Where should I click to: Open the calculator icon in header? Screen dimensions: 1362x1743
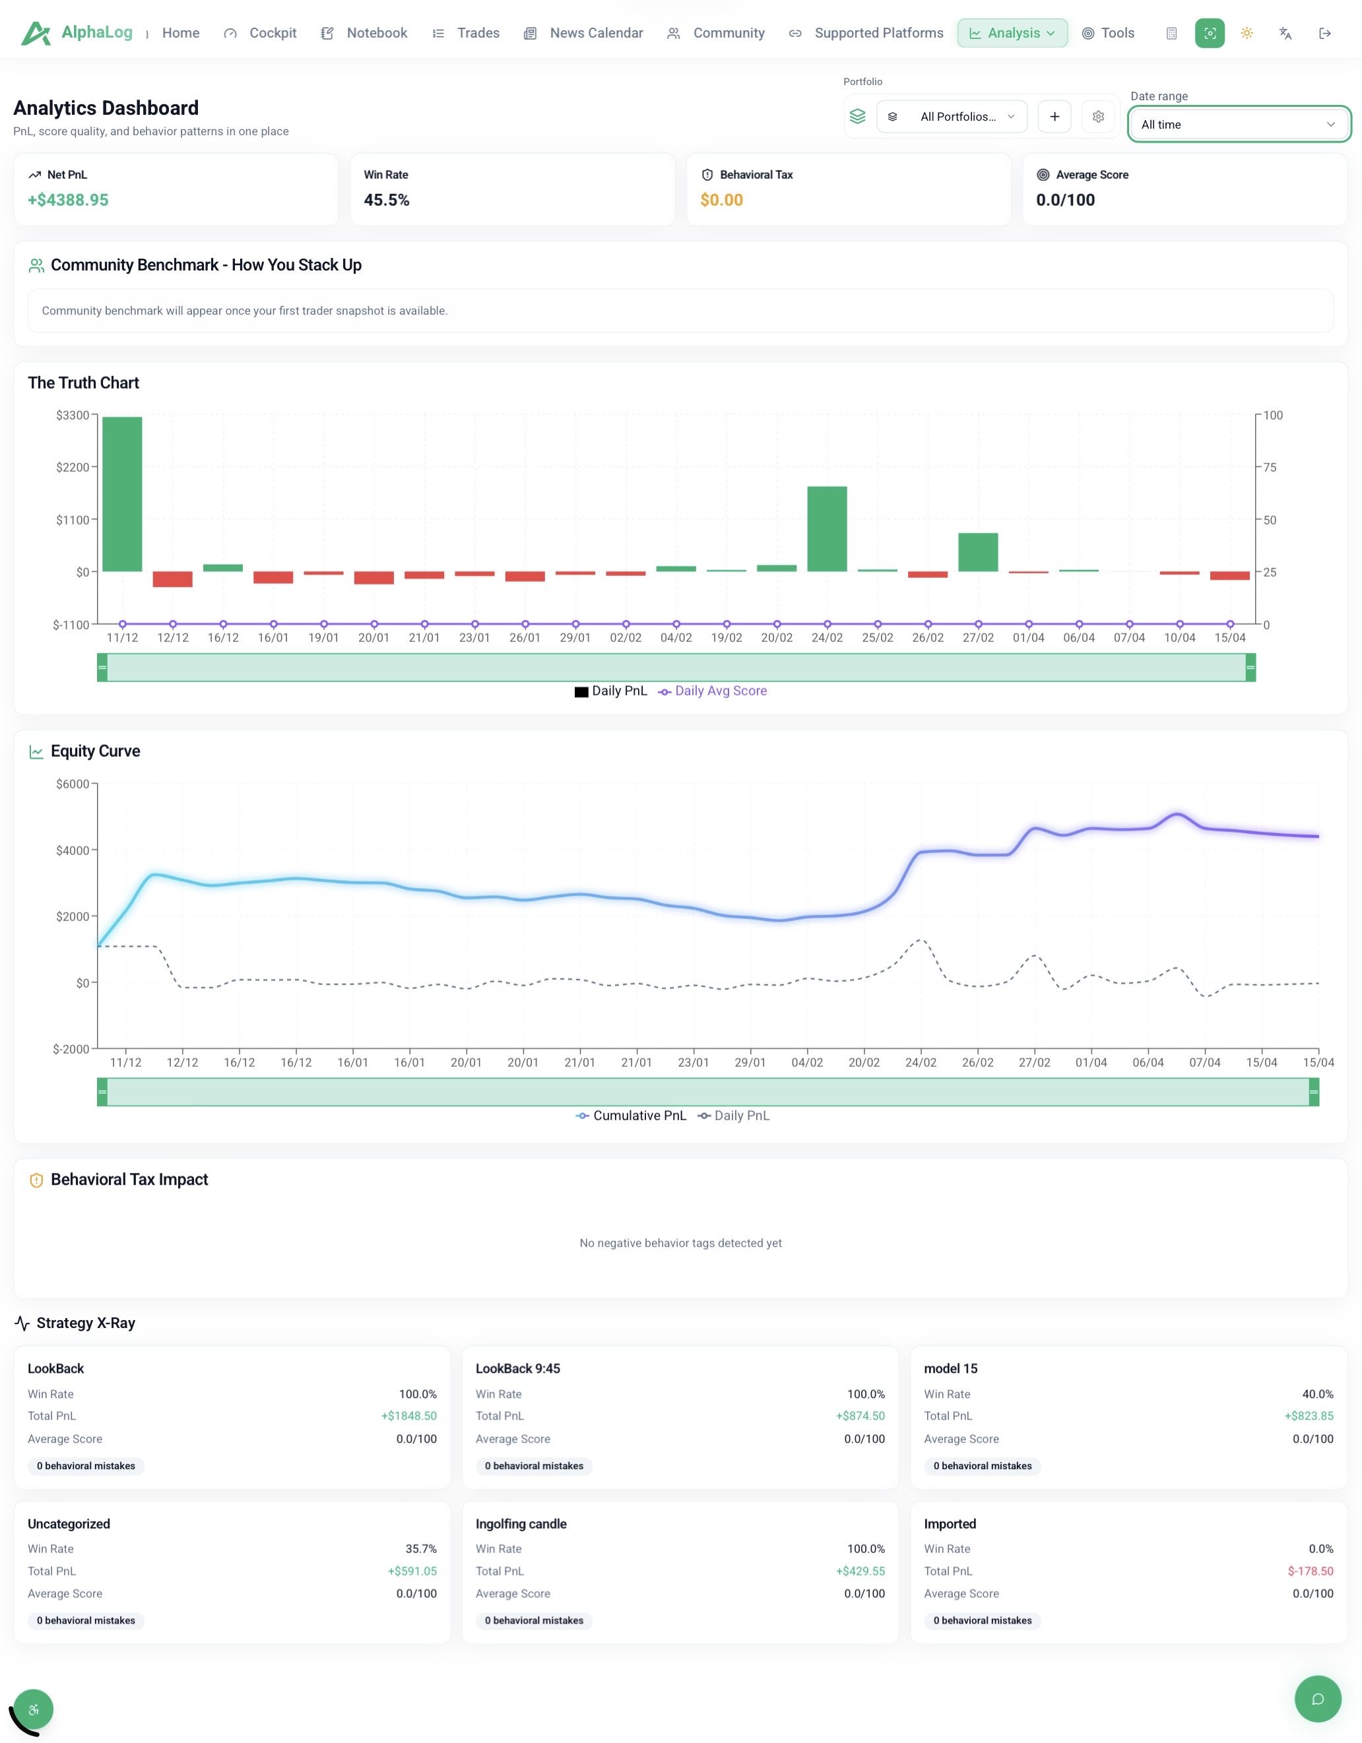(x=1171, y=34)
